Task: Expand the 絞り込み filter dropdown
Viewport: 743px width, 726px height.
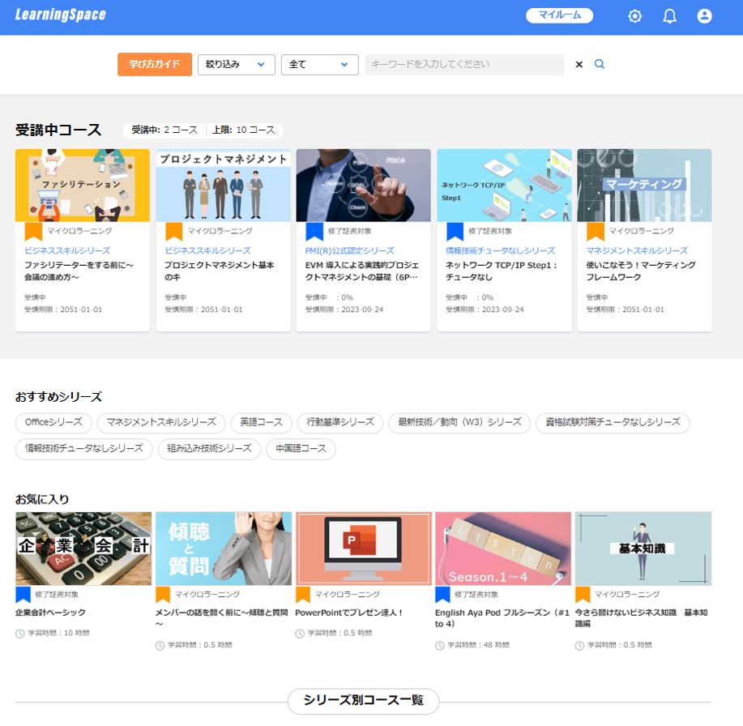Action: (236, 64)
